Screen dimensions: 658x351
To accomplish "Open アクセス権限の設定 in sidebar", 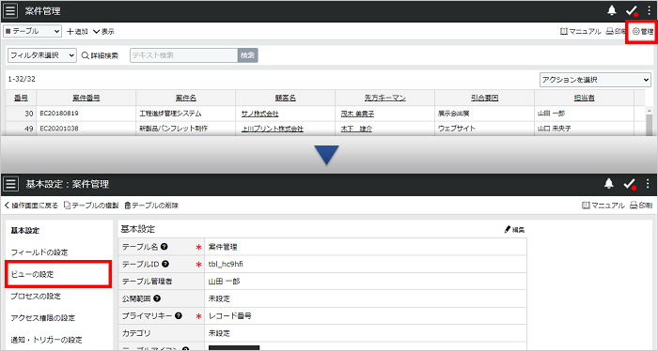I will pyautogui.click(x=43, y=318).
